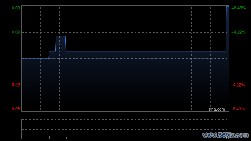Click the upper red 0.08 price label

[x=16, y=85]
